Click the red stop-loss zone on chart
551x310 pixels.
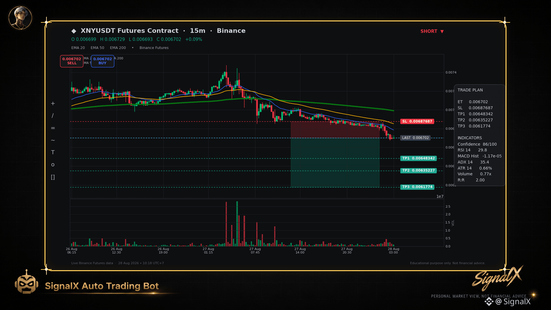click(335, 130)
